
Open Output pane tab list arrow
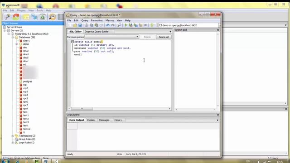(x=217, y=120)
